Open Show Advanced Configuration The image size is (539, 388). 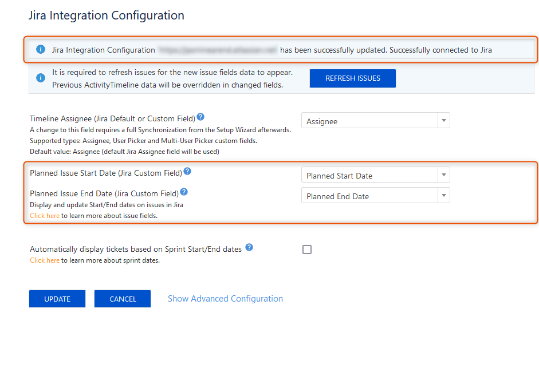225,298
